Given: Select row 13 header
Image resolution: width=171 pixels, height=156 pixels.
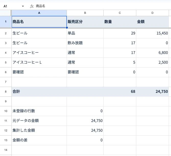Looking at the screenshot, I should (6, 140).
